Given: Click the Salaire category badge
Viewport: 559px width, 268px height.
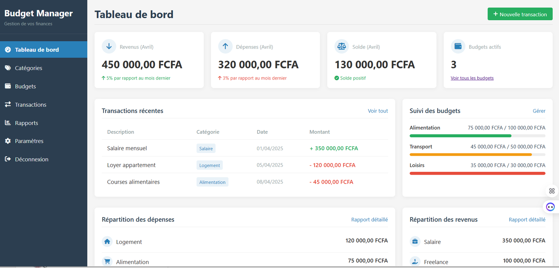Looking at the screenshot, I should [x=206, y=148].
